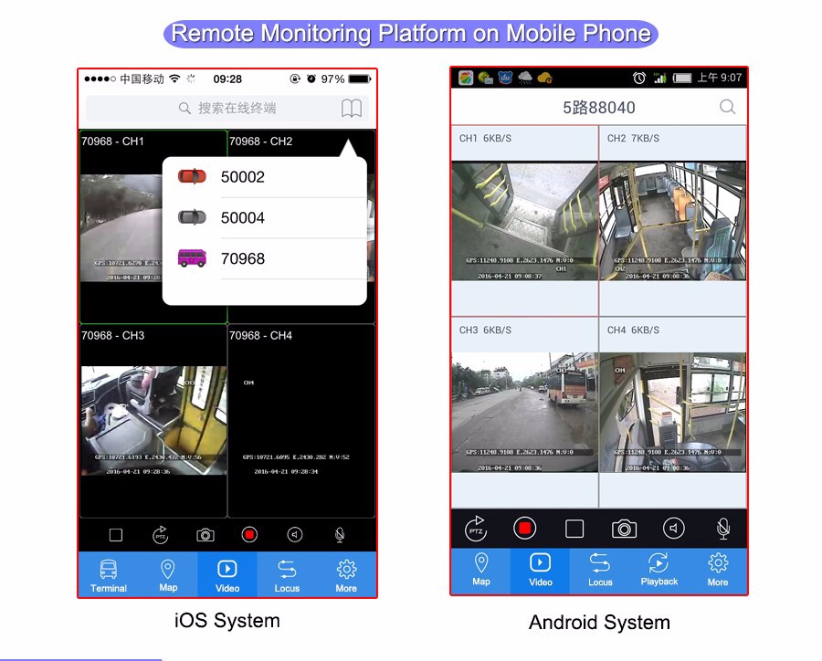Tap the iOS stop square icon
822x661 pixels.
pyautogui.click(x=116, y=535)
